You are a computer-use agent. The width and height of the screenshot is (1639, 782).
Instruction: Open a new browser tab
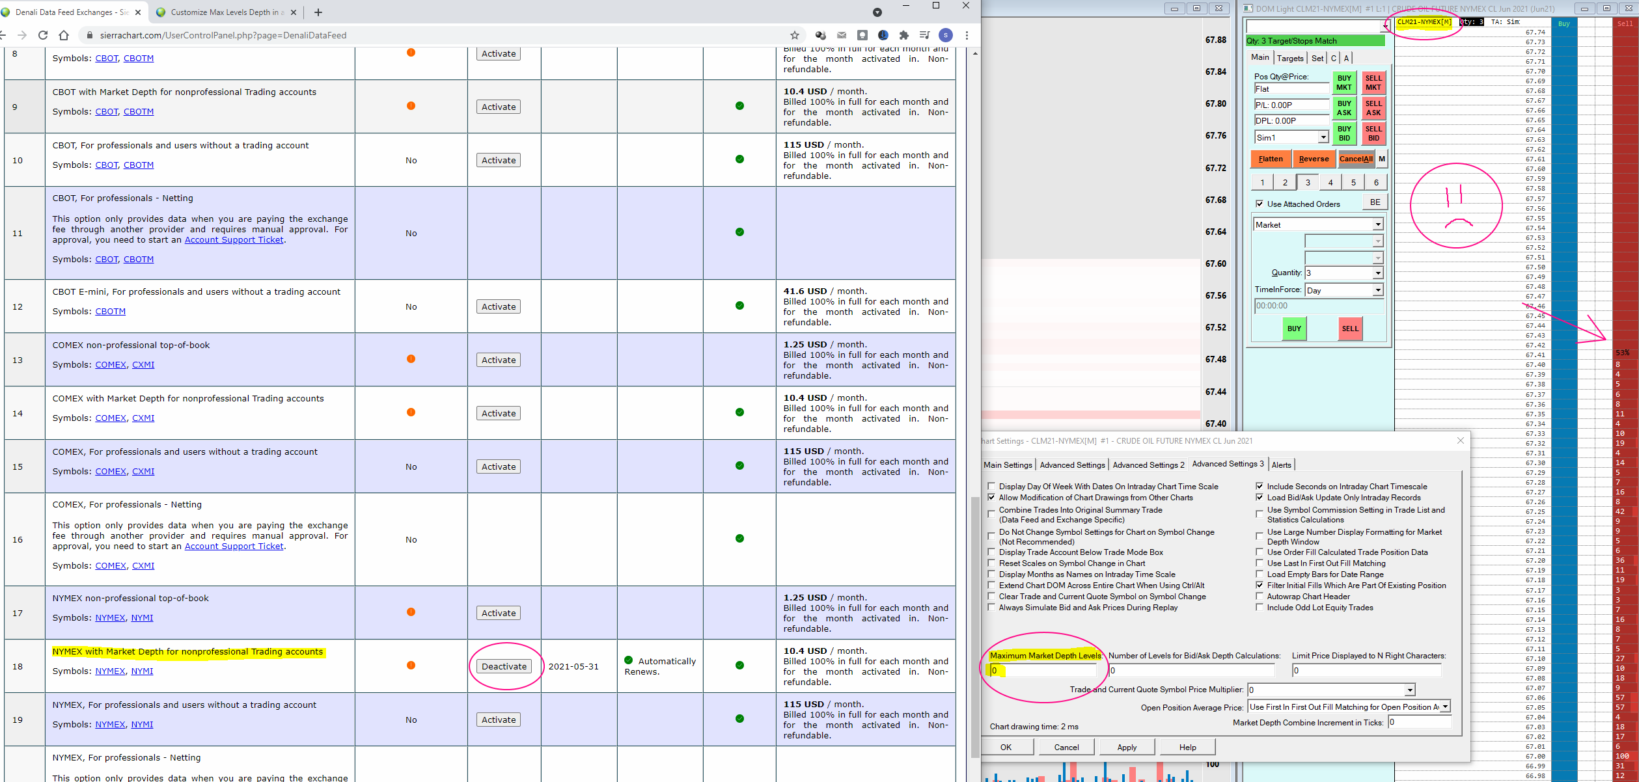pos(318,12)
